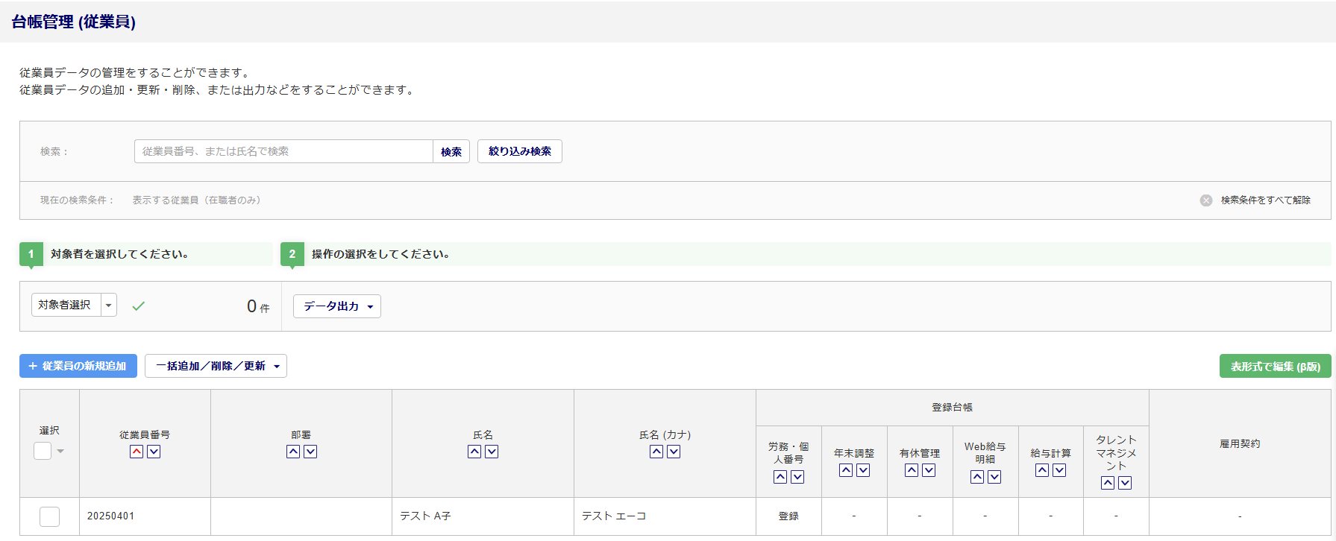Sort employee number descending with down arrow
This screenshot has width=1336, height=541.
(154, 452)
